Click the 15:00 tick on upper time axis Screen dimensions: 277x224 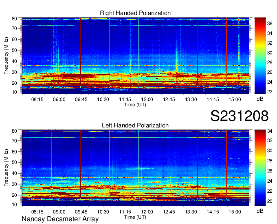click(235, 99)
